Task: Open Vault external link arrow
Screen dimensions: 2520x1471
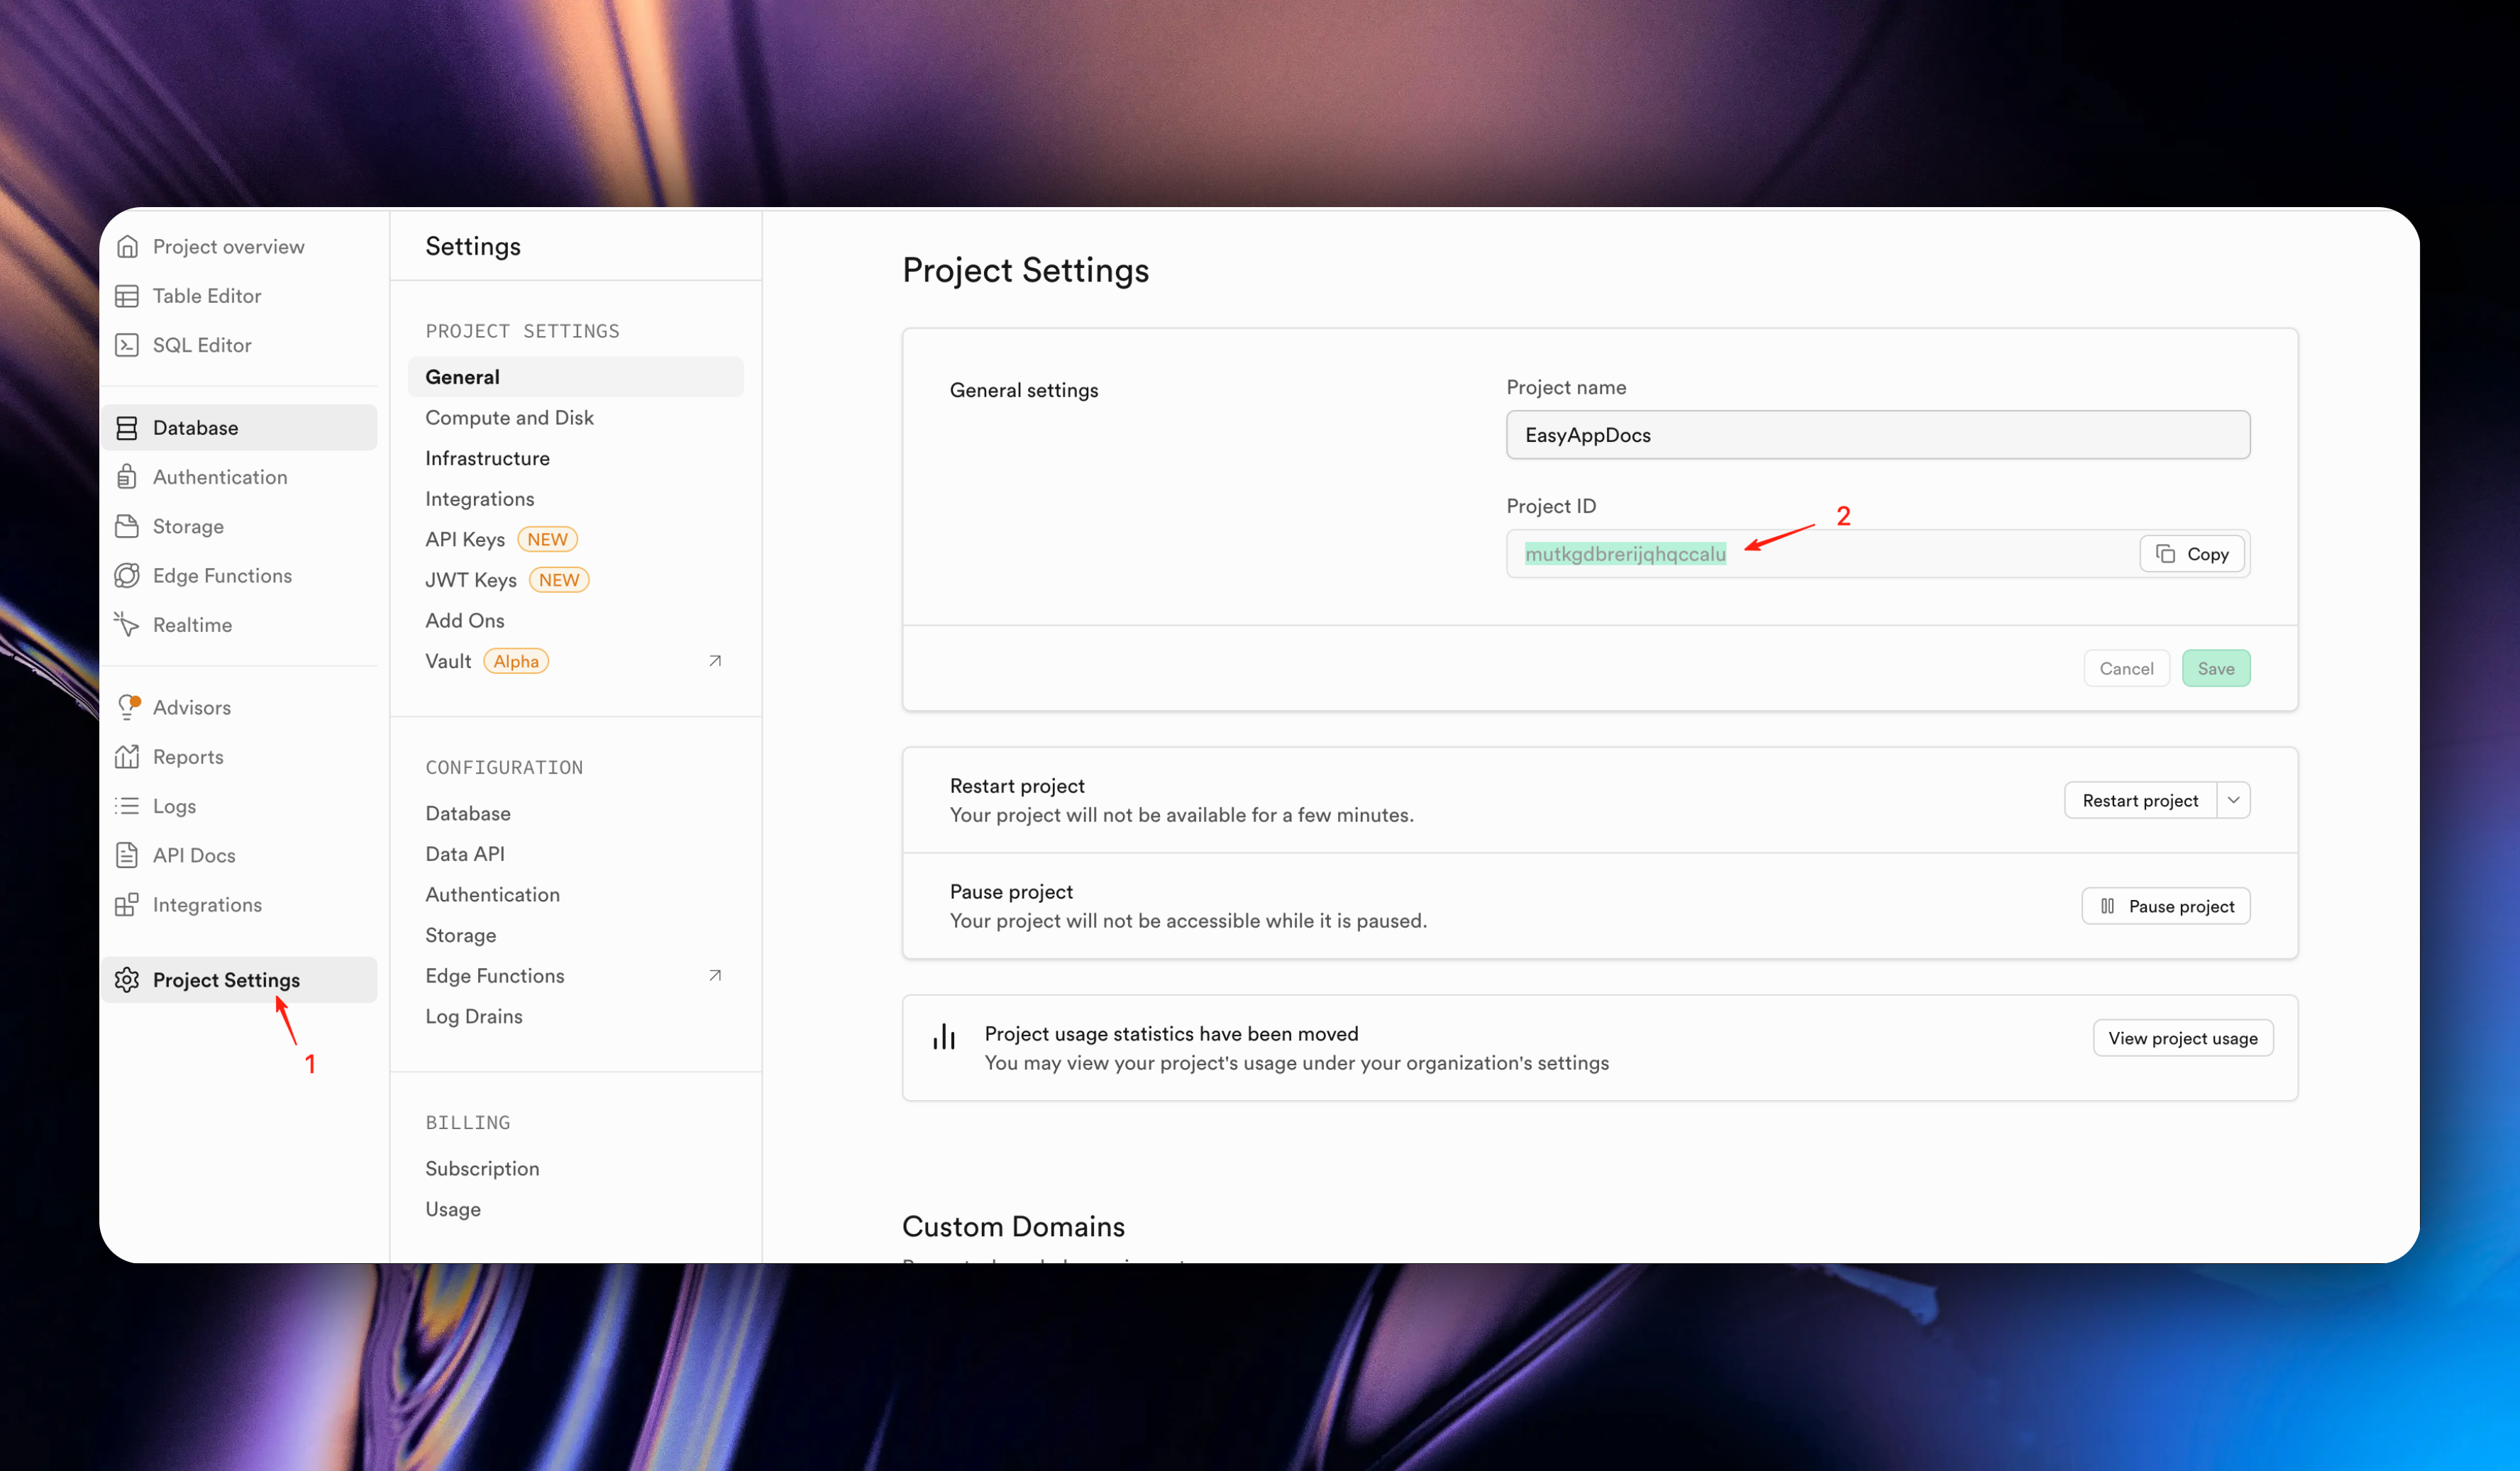Action: 715,661
